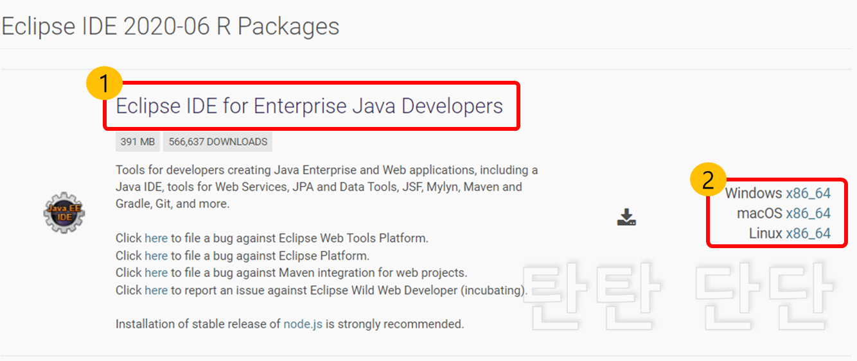Image resolution: width=857 pixels, height=361 pixels.
Task: Click the 'Installation of stable release' text
Action: (290, 324)
